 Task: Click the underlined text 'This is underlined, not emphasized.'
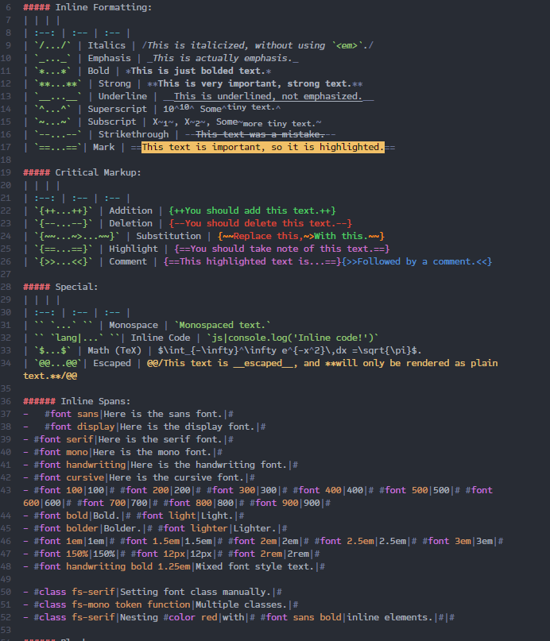269,96
